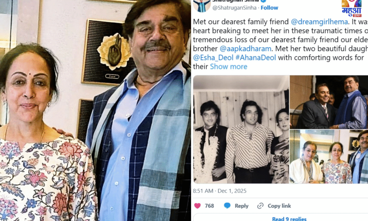
Task: Open the photo of two men shaking hands
Action: 329,102
